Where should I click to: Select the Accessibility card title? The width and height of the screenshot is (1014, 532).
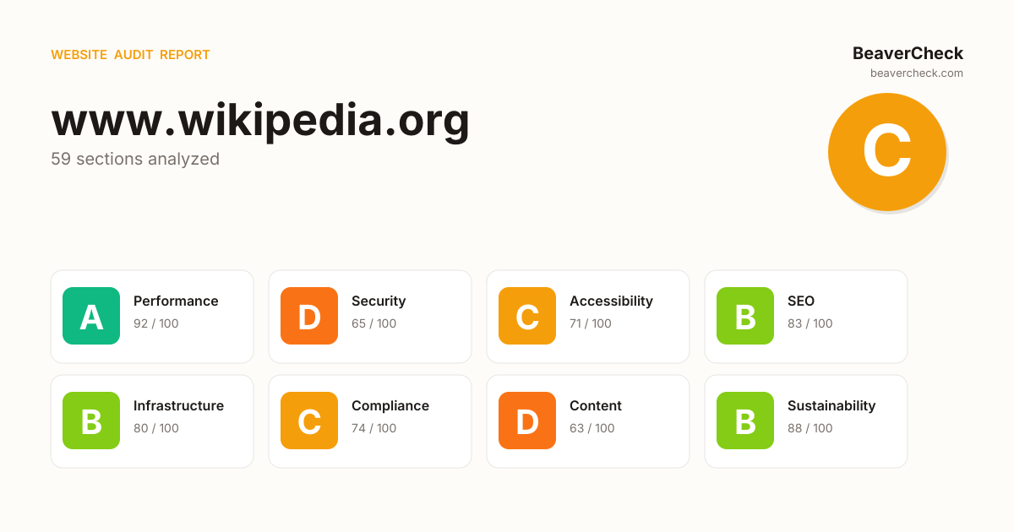tap(611, 301)
